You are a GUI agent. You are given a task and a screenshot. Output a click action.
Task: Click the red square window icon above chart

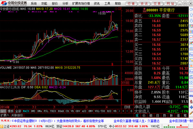[x=119, y=9]
